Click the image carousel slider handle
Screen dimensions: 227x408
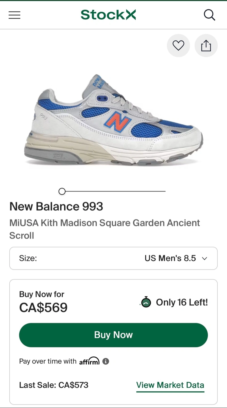(x=62, y=192)
